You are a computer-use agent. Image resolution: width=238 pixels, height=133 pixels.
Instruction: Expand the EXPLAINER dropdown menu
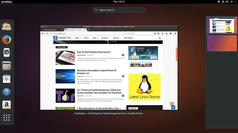[x=129, y=38]
